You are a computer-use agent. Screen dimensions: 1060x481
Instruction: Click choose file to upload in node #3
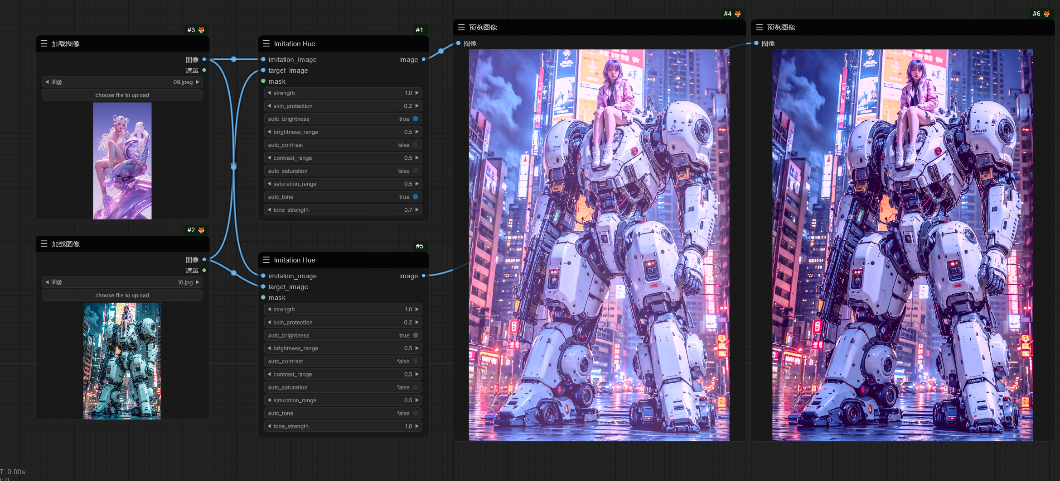point(122,95)
